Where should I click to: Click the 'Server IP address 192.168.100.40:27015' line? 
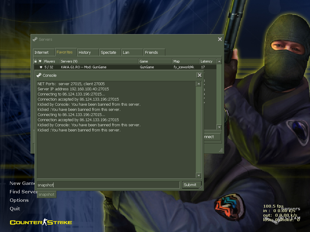(73, 89)
